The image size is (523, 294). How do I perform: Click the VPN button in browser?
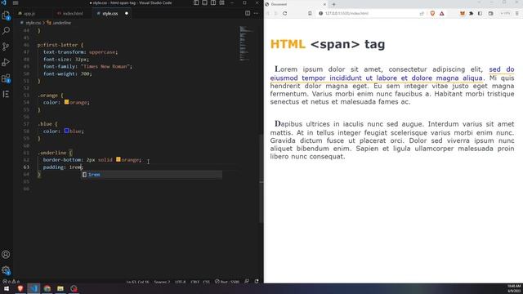click(x=505, y=13)
